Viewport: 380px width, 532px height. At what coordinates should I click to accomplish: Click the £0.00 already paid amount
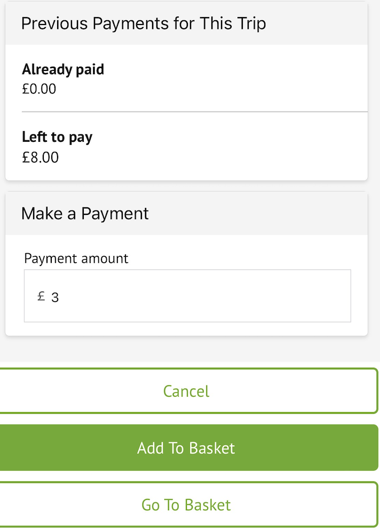(x=39, y=88)
